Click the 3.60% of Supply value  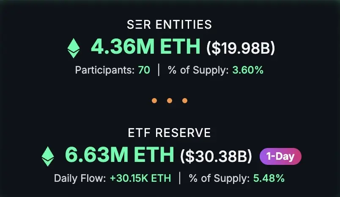click(x=248, y=70)
